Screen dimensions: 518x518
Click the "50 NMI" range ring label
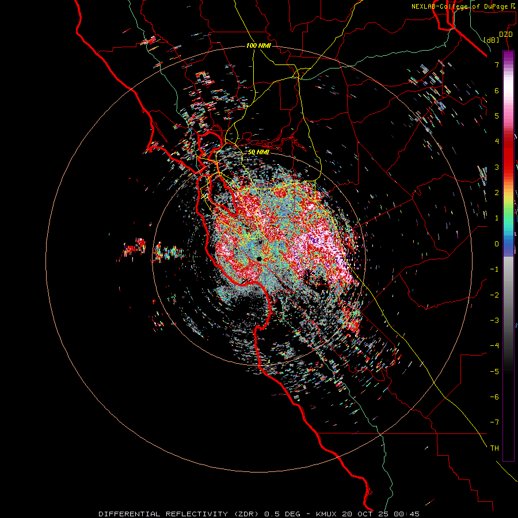pyautogui.click(x=258, y=152)
